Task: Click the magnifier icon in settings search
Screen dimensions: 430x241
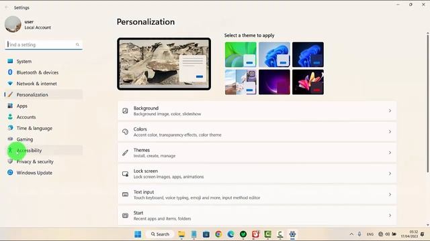Action: (x=77, y=45)
